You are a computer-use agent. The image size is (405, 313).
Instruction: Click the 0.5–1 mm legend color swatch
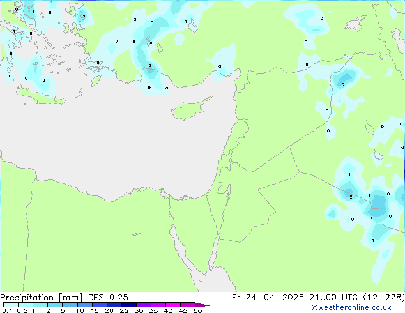click(x=26, y=305)
